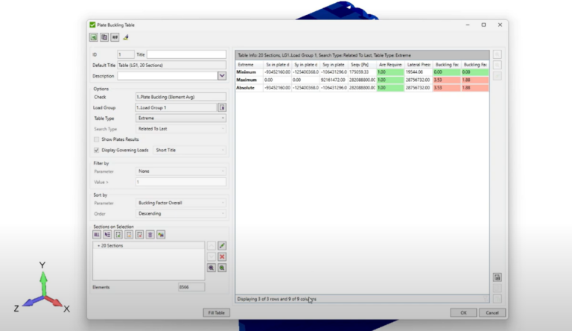Screen dimensions: 572x331
Task: Open the Table Type dropdown set to Extreme
Action: click(180, 118)
